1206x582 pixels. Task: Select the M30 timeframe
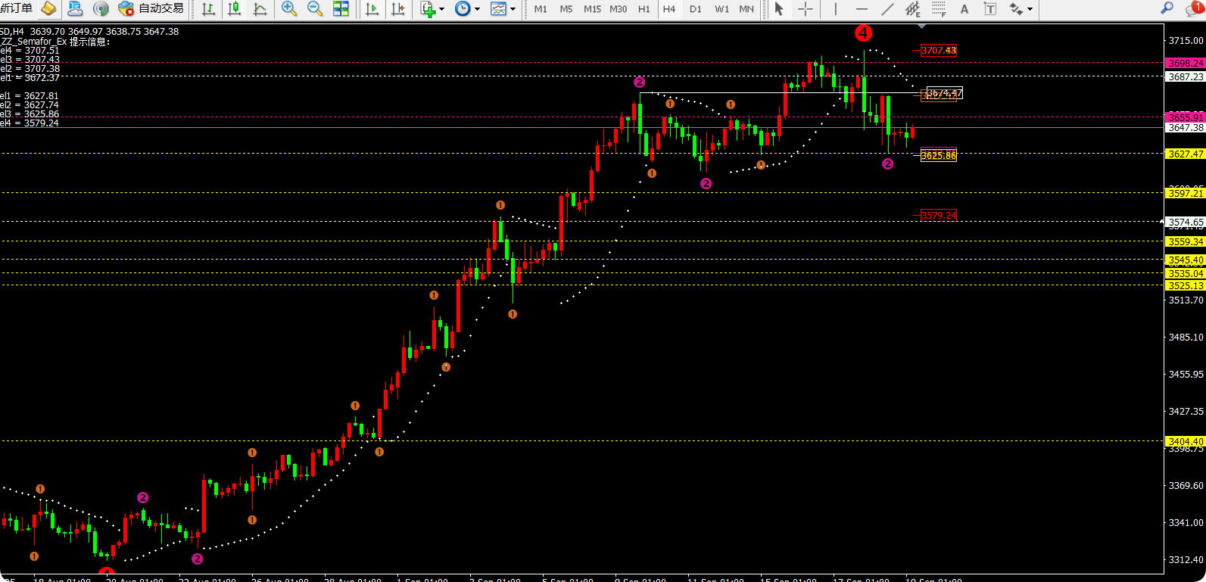pyautogui.click(x=619, y=9)
